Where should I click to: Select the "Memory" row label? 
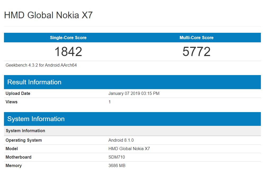pyautogui.click(x=13, y=165)
